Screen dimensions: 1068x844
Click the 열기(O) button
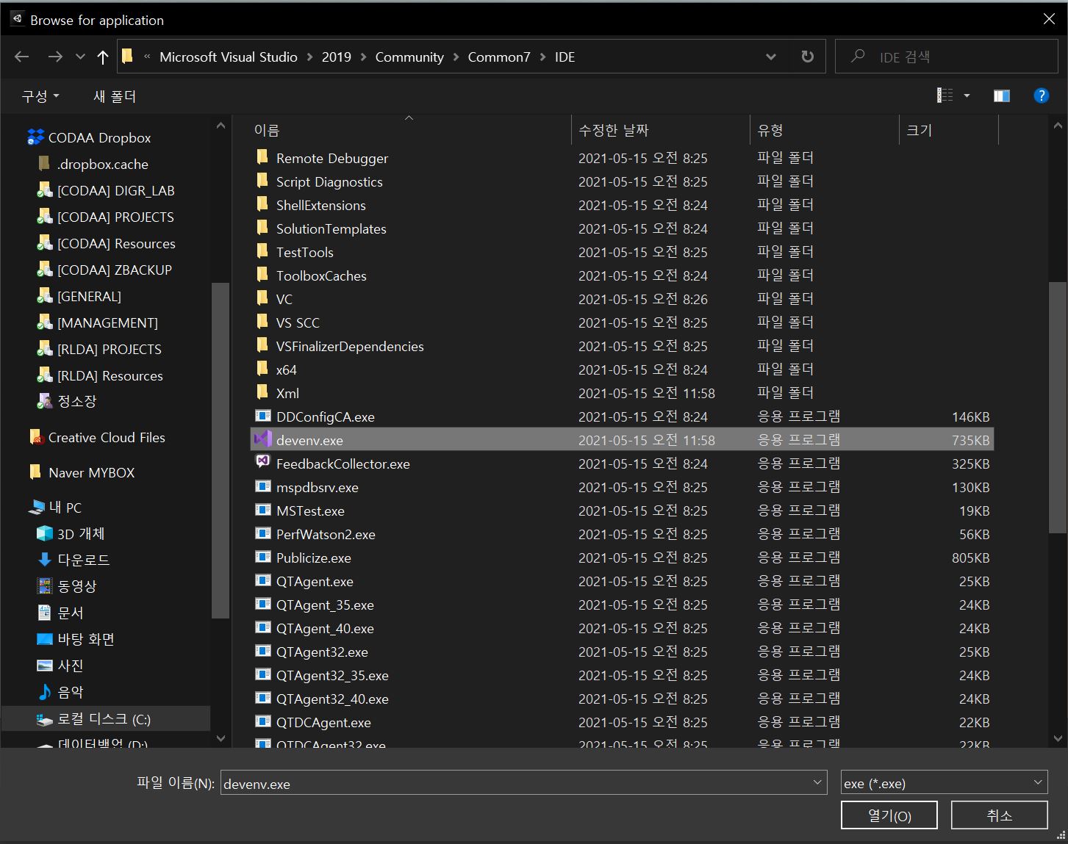point(889,815)
